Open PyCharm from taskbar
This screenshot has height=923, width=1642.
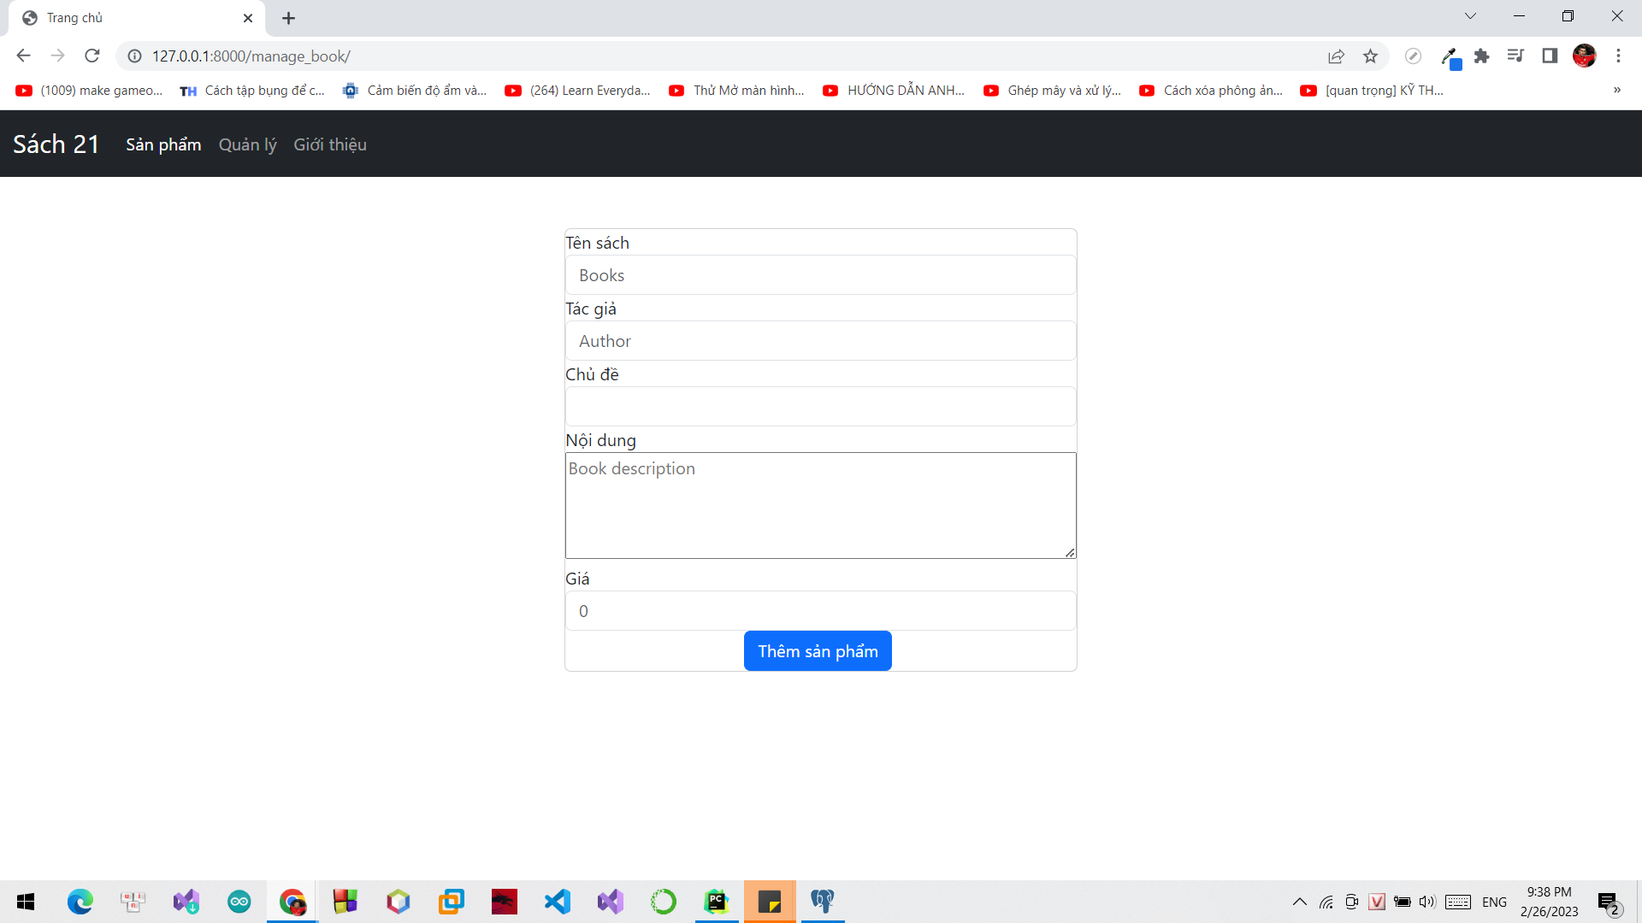tap(717, 902)
